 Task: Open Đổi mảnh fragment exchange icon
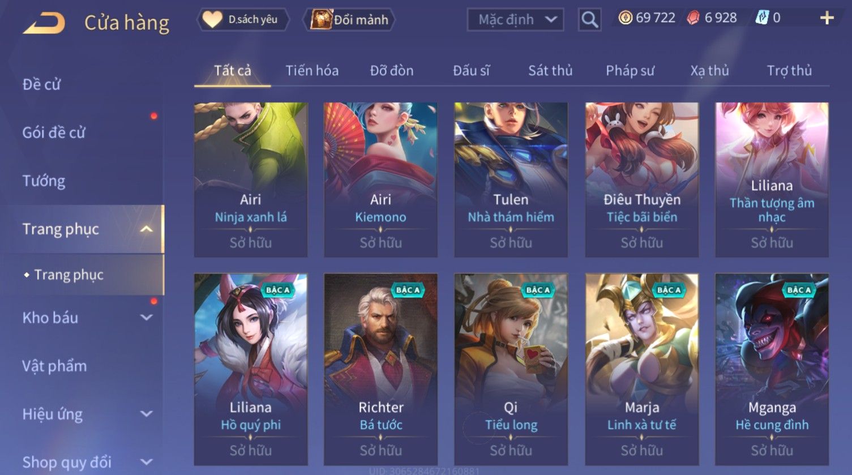click(321, 20)
